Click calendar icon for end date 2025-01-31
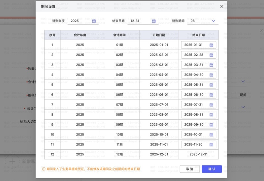 click(x=211, y=45)
